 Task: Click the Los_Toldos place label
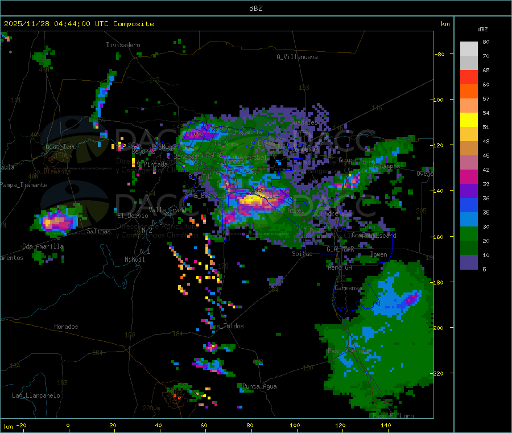(226, 326)
